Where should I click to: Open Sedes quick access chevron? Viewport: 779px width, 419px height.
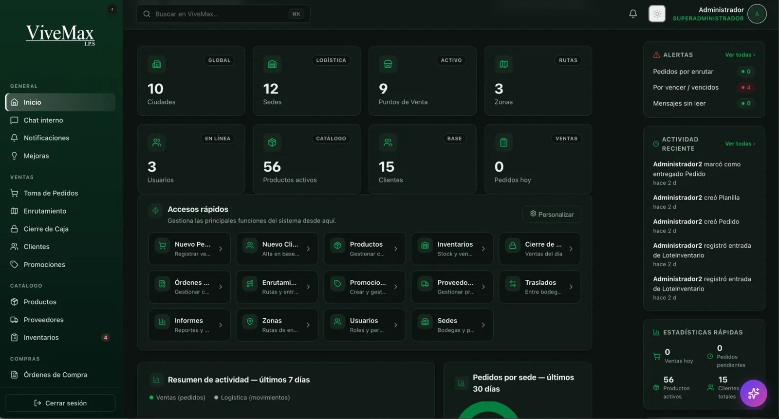[483, 325]
